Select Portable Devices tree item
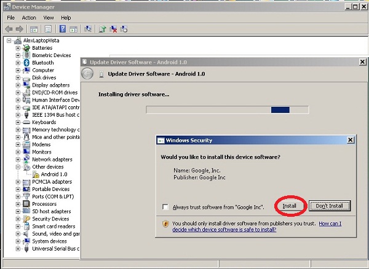Image resolution: width=369 pixels, height=269 pixels. 51,189
